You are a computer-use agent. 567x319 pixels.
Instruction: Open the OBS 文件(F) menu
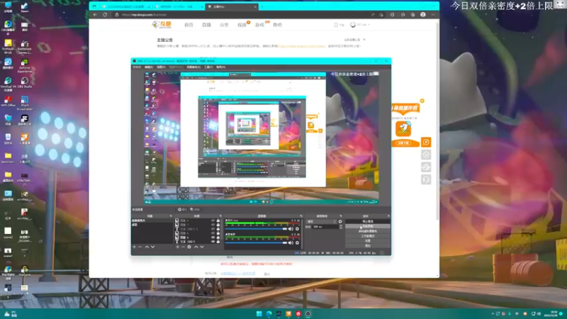point(137,67)
